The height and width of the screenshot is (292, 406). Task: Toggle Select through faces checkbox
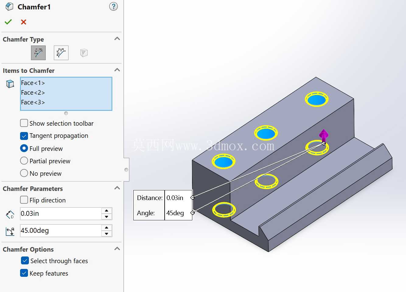25,261
